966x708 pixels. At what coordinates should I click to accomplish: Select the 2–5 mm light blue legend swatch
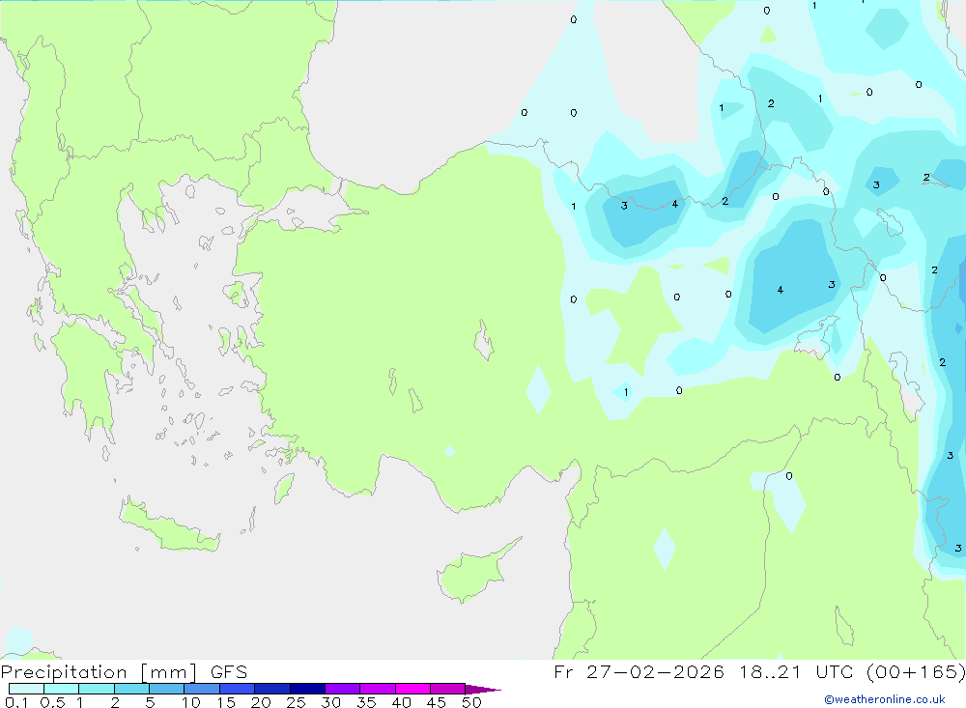click(131, 689)
